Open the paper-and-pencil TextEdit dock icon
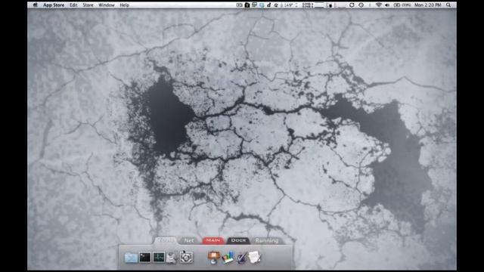Screen dimensions: 484x272 tap(255, 257)
